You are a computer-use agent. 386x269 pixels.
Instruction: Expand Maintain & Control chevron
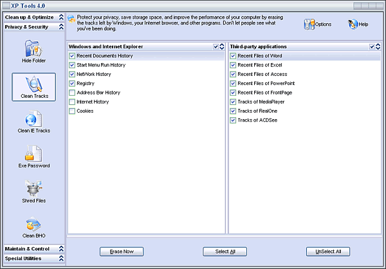click(x=61, y=249)
